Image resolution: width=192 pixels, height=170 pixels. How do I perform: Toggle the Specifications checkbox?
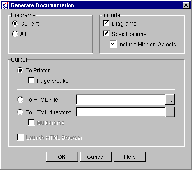click(106, 34)
